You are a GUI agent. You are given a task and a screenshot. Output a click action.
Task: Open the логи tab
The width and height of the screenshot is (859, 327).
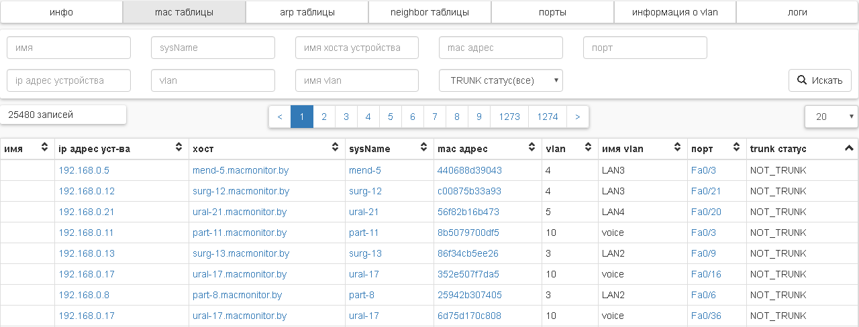pyautogui.click(x=797, y=12)
